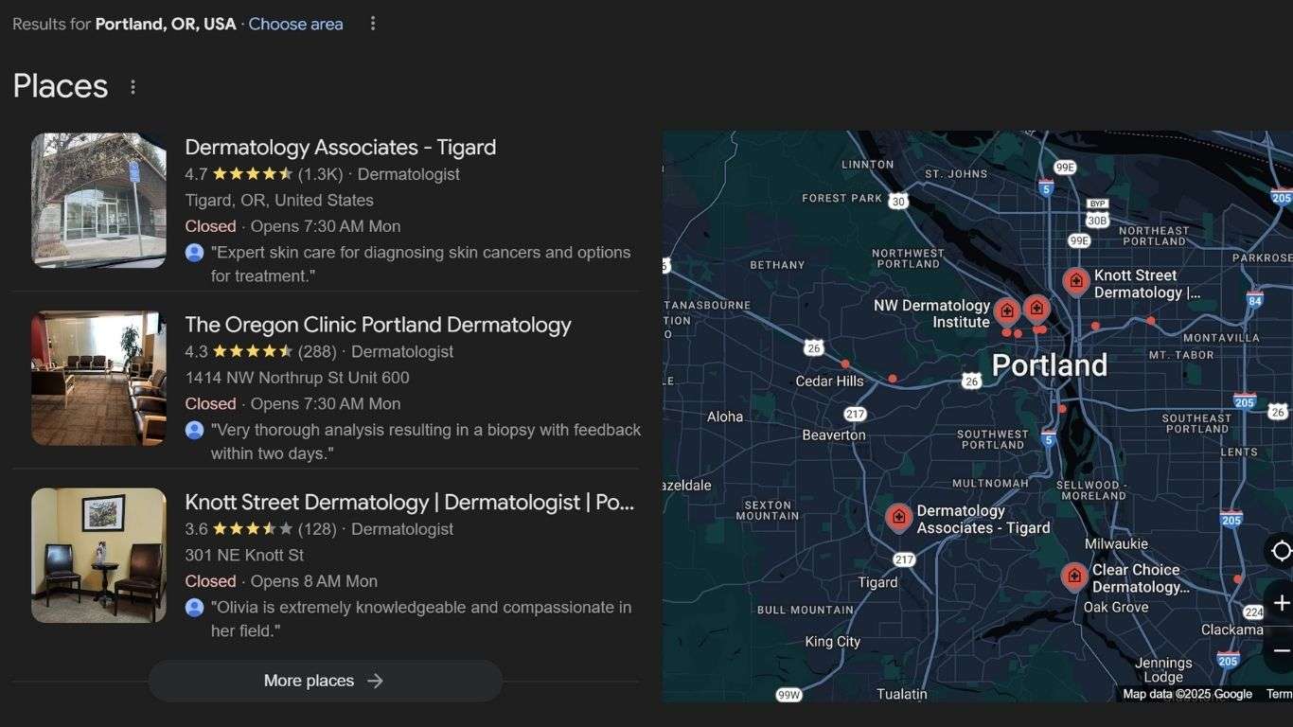Click the Milwaukie label on map
Screen dimensions: 1293x727
point(1116,544)
